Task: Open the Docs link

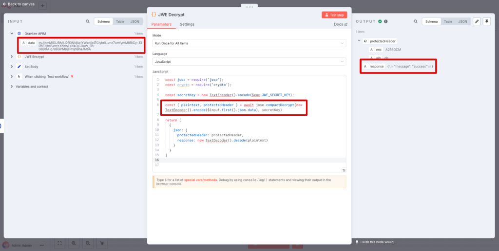Action: coord(340,24)
